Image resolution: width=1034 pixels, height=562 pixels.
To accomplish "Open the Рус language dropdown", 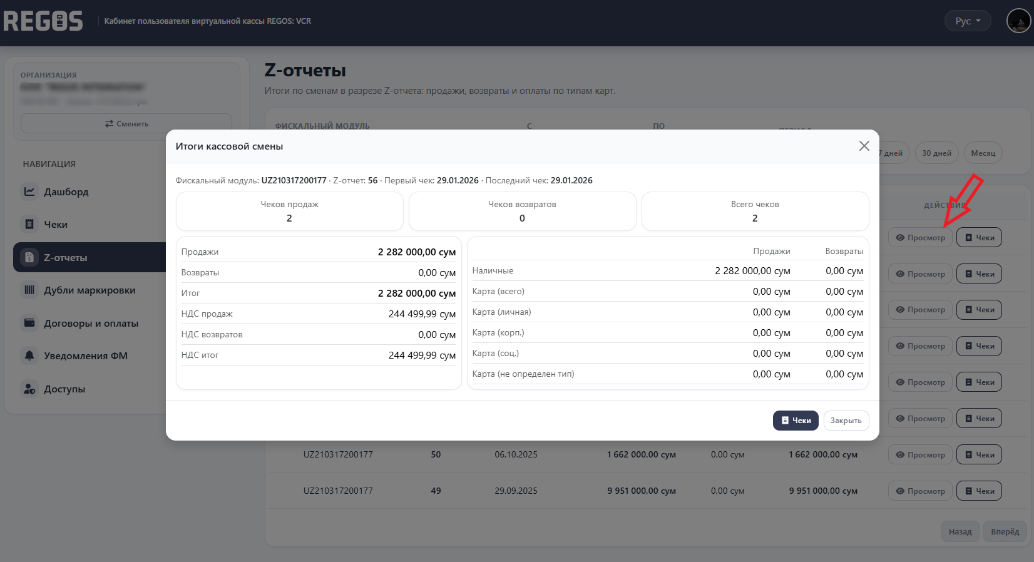I will (x=967, y=21).
